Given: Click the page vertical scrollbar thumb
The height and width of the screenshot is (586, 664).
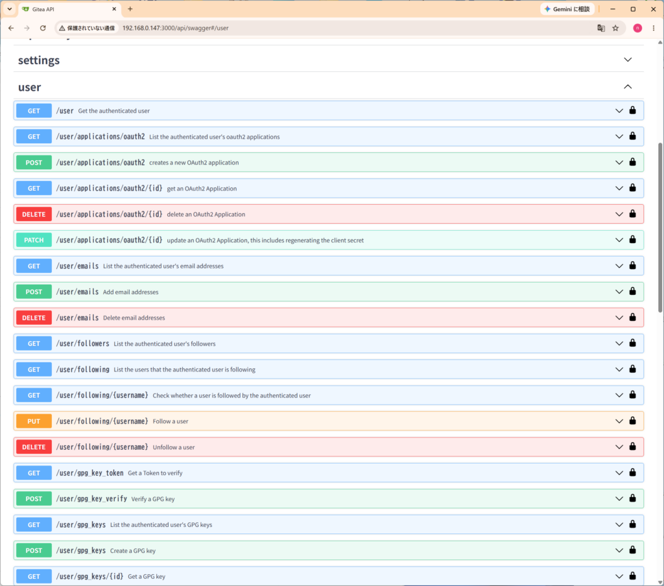Looking at the screenshot, I should click(x=659, y=228).
